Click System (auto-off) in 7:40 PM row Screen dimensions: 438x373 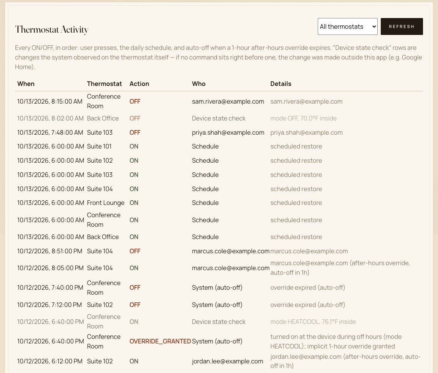[x=217, y=287]
